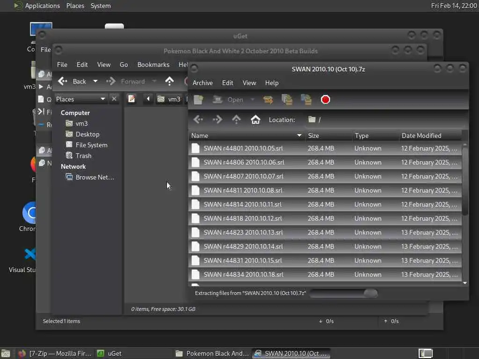Open the archive manager View menu
This screenshot has width=479, height=359.
249,83
